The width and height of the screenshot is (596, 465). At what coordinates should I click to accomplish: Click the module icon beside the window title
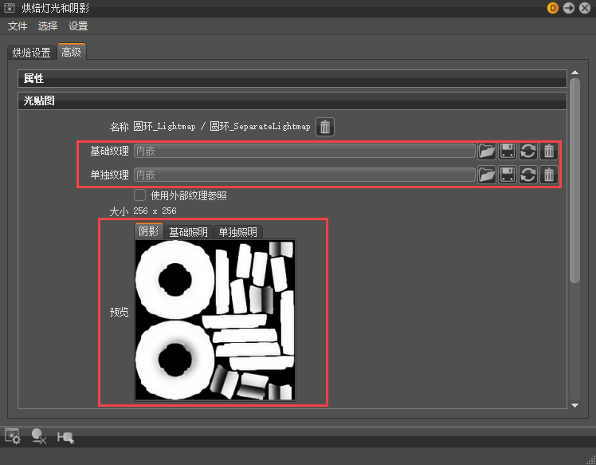pyautogui.click(x=10, y=8)
